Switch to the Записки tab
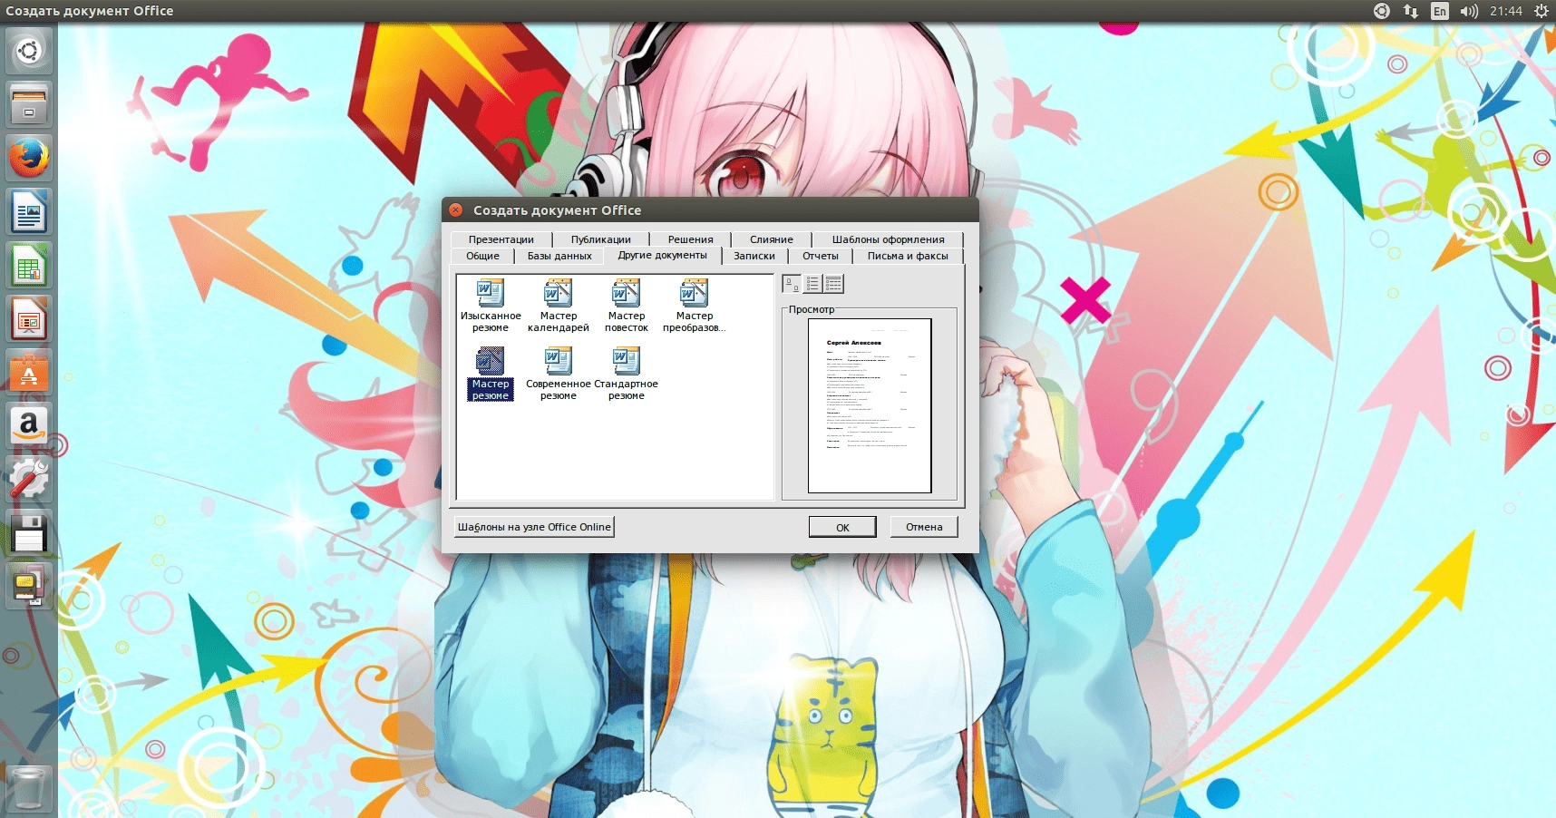This screenshot has height=818, width=1556. coord(754,256)
